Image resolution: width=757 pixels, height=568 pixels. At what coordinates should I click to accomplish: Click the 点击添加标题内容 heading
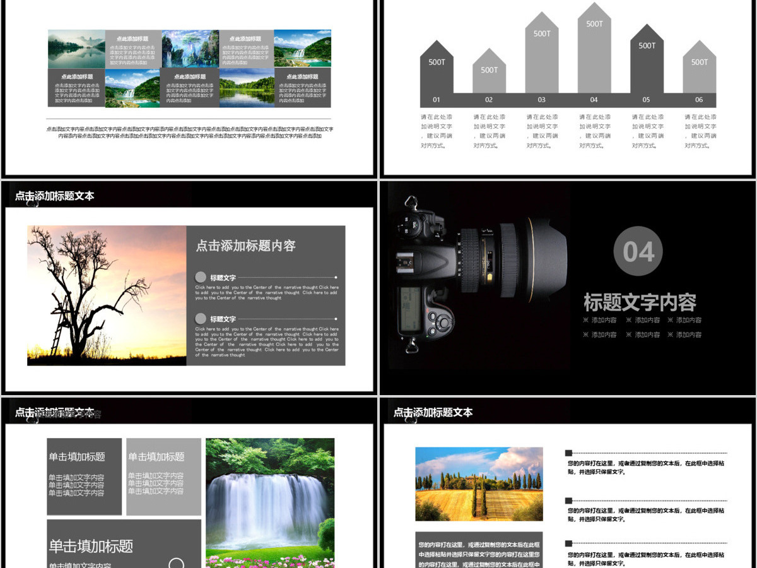pos(245,246)
